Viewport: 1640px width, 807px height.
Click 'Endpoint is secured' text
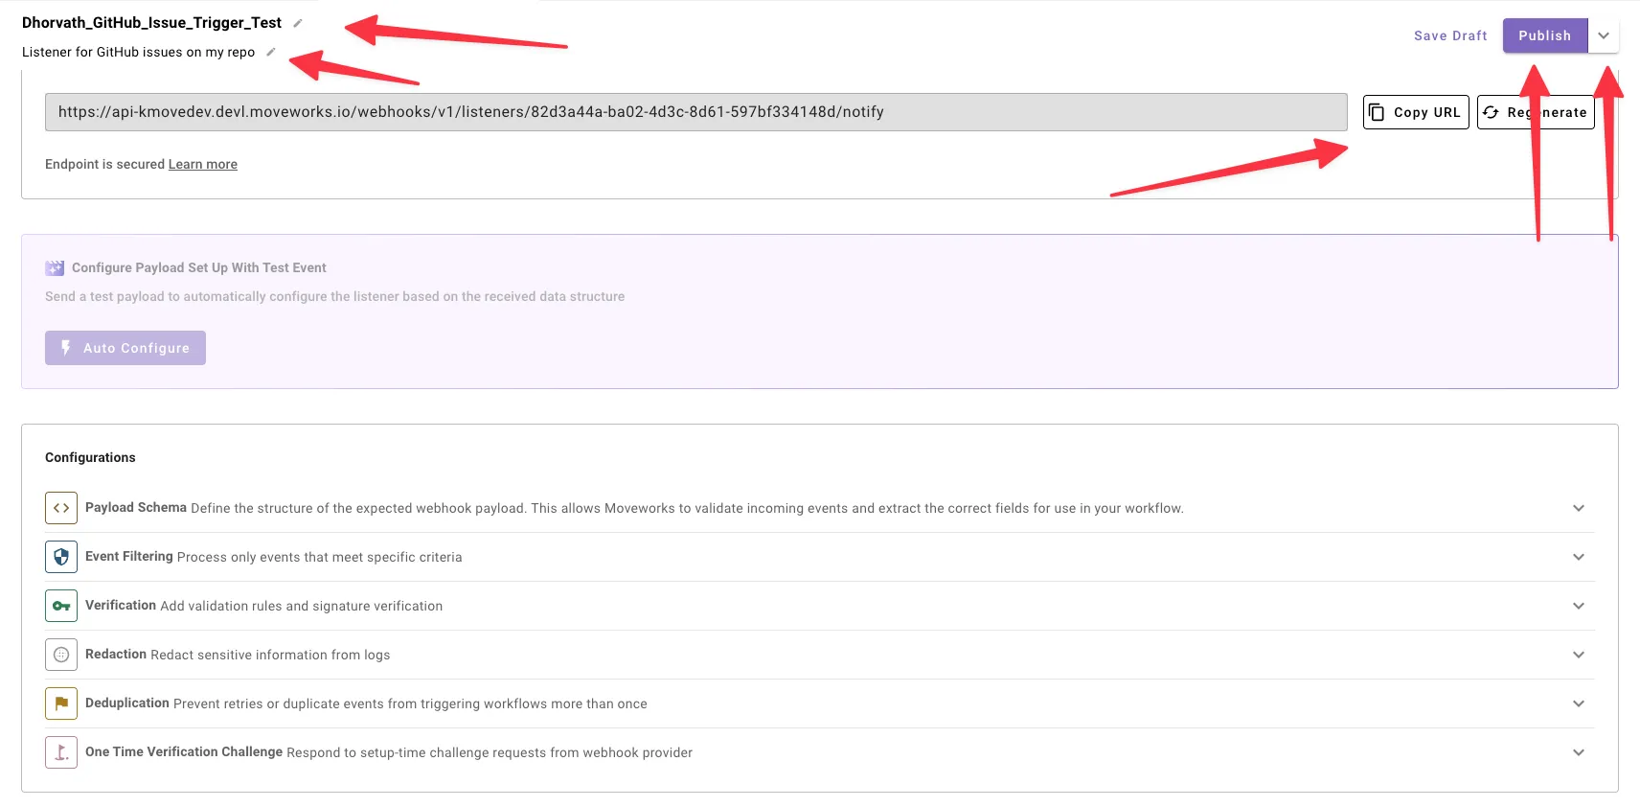tap(105, 165)
